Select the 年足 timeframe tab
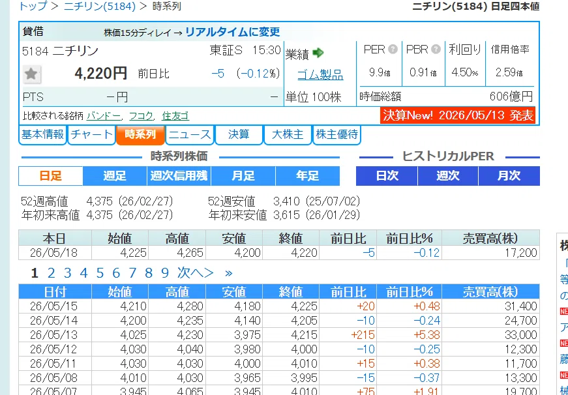This screenshot has height=395, width=568. (308, 176)
